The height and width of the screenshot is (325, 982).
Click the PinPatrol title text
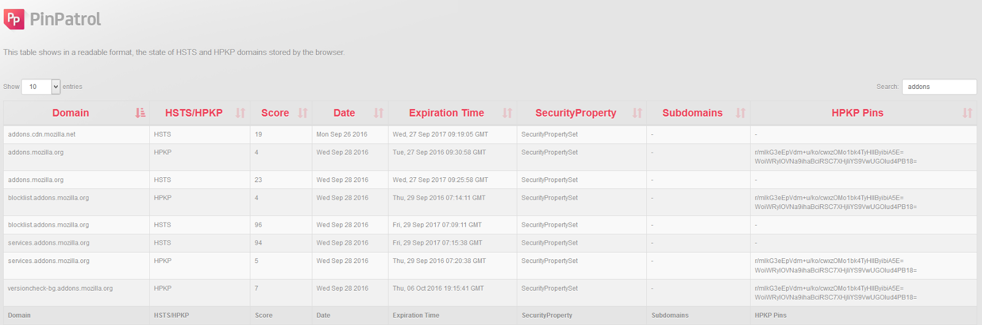click(x=66, y=20)
